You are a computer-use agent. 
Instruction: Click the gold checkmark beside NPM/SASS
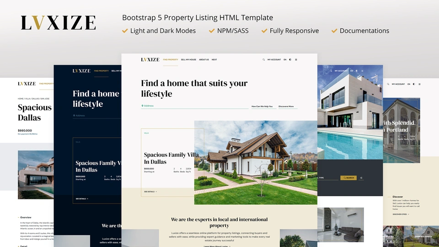(212, 31)
